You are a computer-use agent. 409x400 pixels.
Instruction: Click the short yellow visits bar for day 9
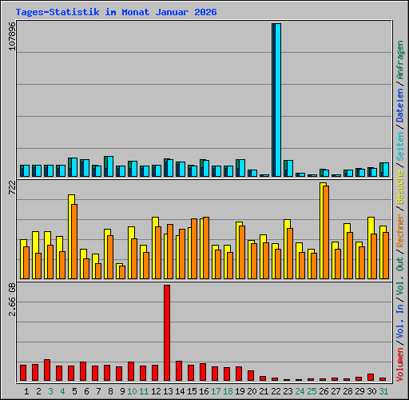(x=117, y=271)
